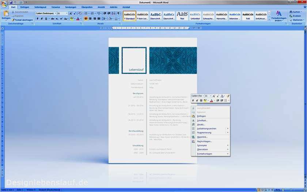Switch to Verweise ribbon tab
Viewport: 307px width, 192px height.
[56, 7]
